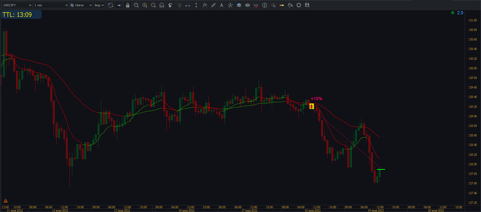Click the zoom in magnifier icon
Screen dimensions: 481x212
pos(145,5)
